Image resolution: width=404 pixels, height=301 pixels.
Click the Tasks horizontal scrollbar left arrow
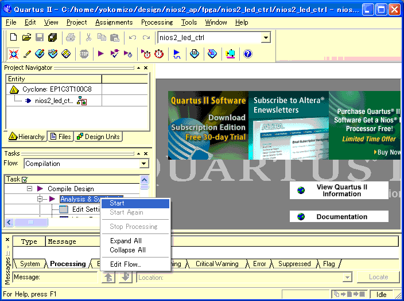[9, 222]
